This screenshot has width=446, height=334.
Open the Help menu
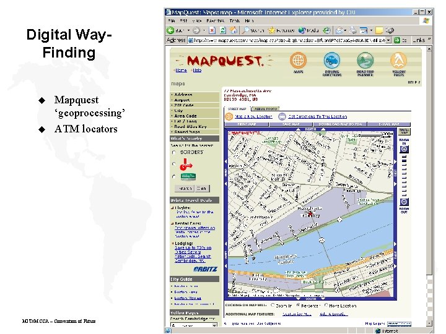(x=249, y=21)
